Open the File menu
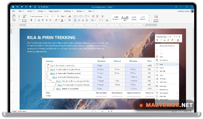 tap(13, 11)
